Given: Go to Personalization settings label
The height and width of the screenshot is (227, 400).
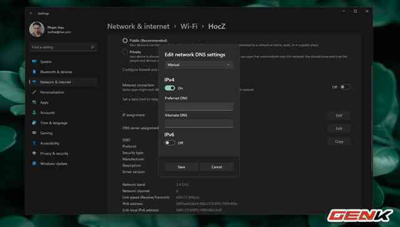Looking at the screenshot, I should click(52, 92).
